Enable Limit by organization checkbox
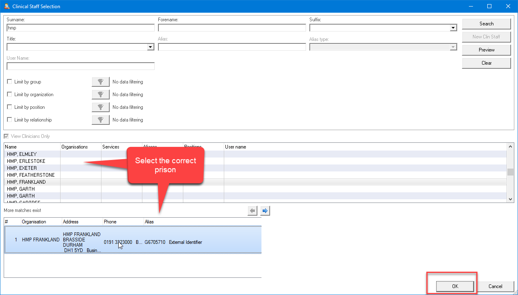This screenshot has height=295, width=518. [10, 95]
